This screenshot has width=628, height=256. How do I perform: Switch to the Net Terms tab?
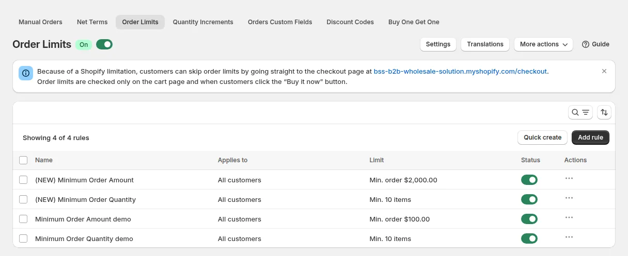pos(92,22)
